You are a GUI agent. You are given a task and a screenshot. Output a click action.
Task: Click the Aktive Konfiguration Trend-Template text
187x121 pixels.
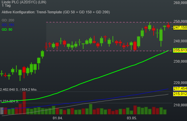tap(56, 12)
